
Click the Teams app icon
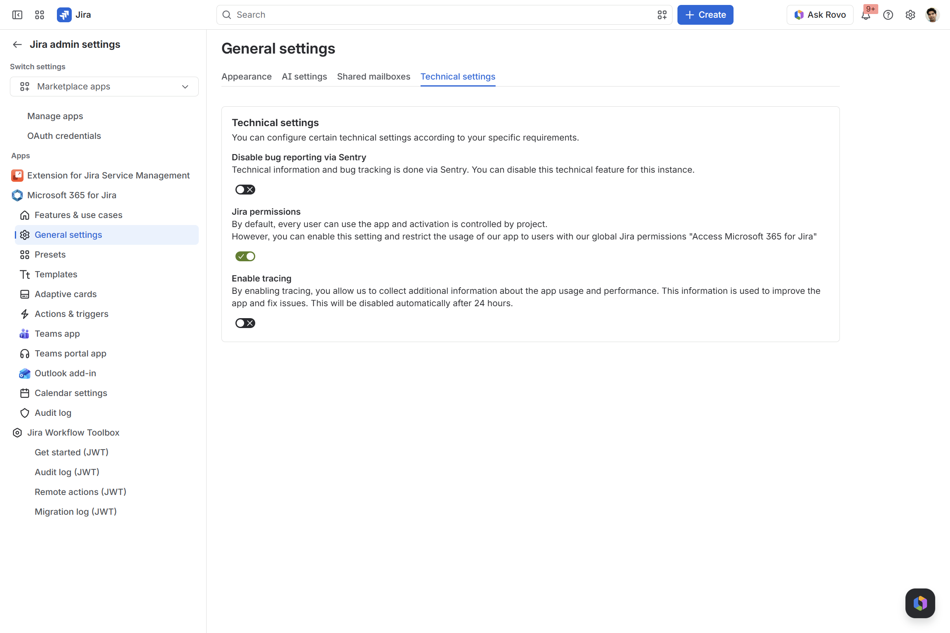25,334
